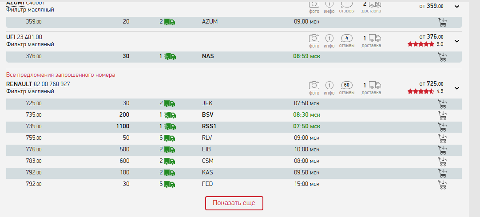
Task: Click the 10:00 мск order deadline
Action: [x=307, y=150]
